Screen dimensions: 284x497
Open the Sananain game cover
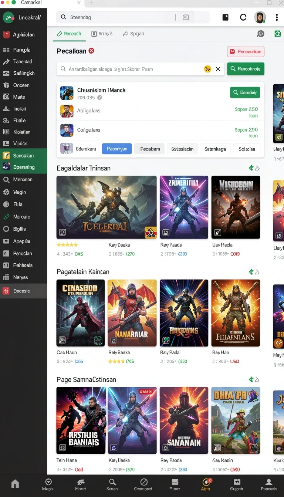pos(184,420)
